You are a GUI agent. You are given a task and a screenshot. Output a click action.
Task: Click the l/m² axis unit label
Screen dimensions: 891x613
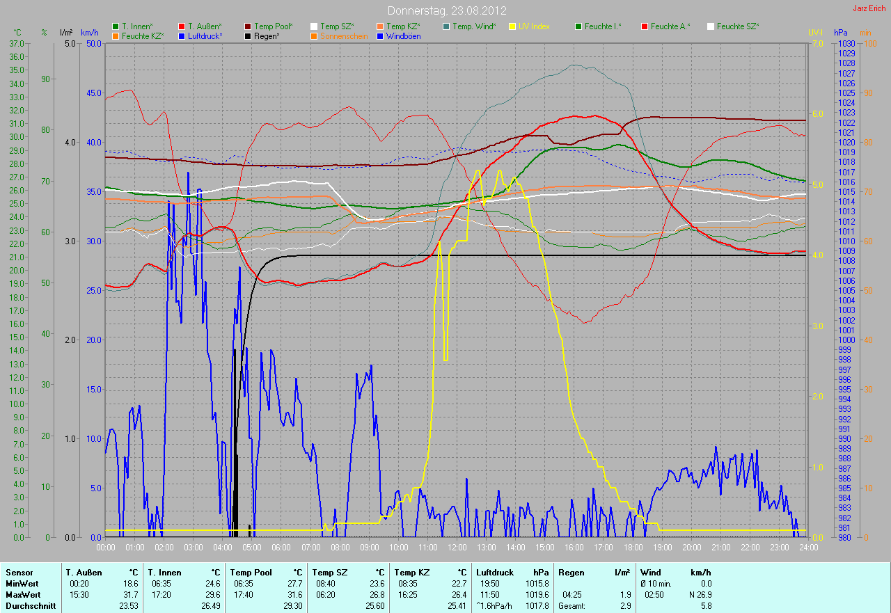coord(66,33)
